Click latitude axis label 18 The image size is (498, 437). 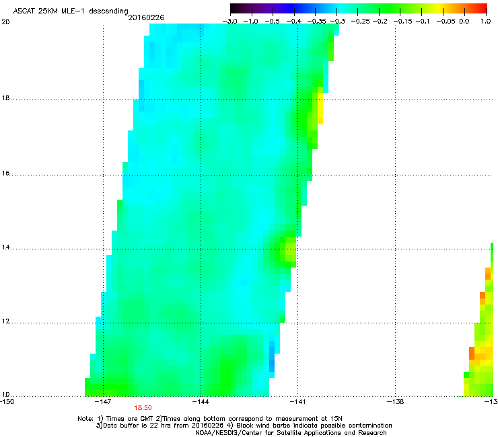coord(5,98)
